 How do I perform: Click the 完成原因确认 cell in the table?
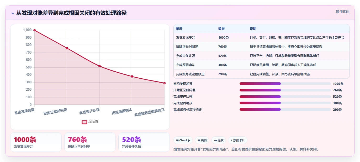click(186, 65)
